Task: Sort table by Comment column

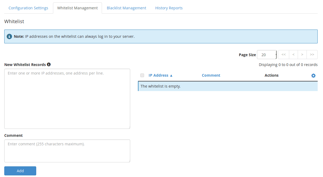Action: click(211, 75)
